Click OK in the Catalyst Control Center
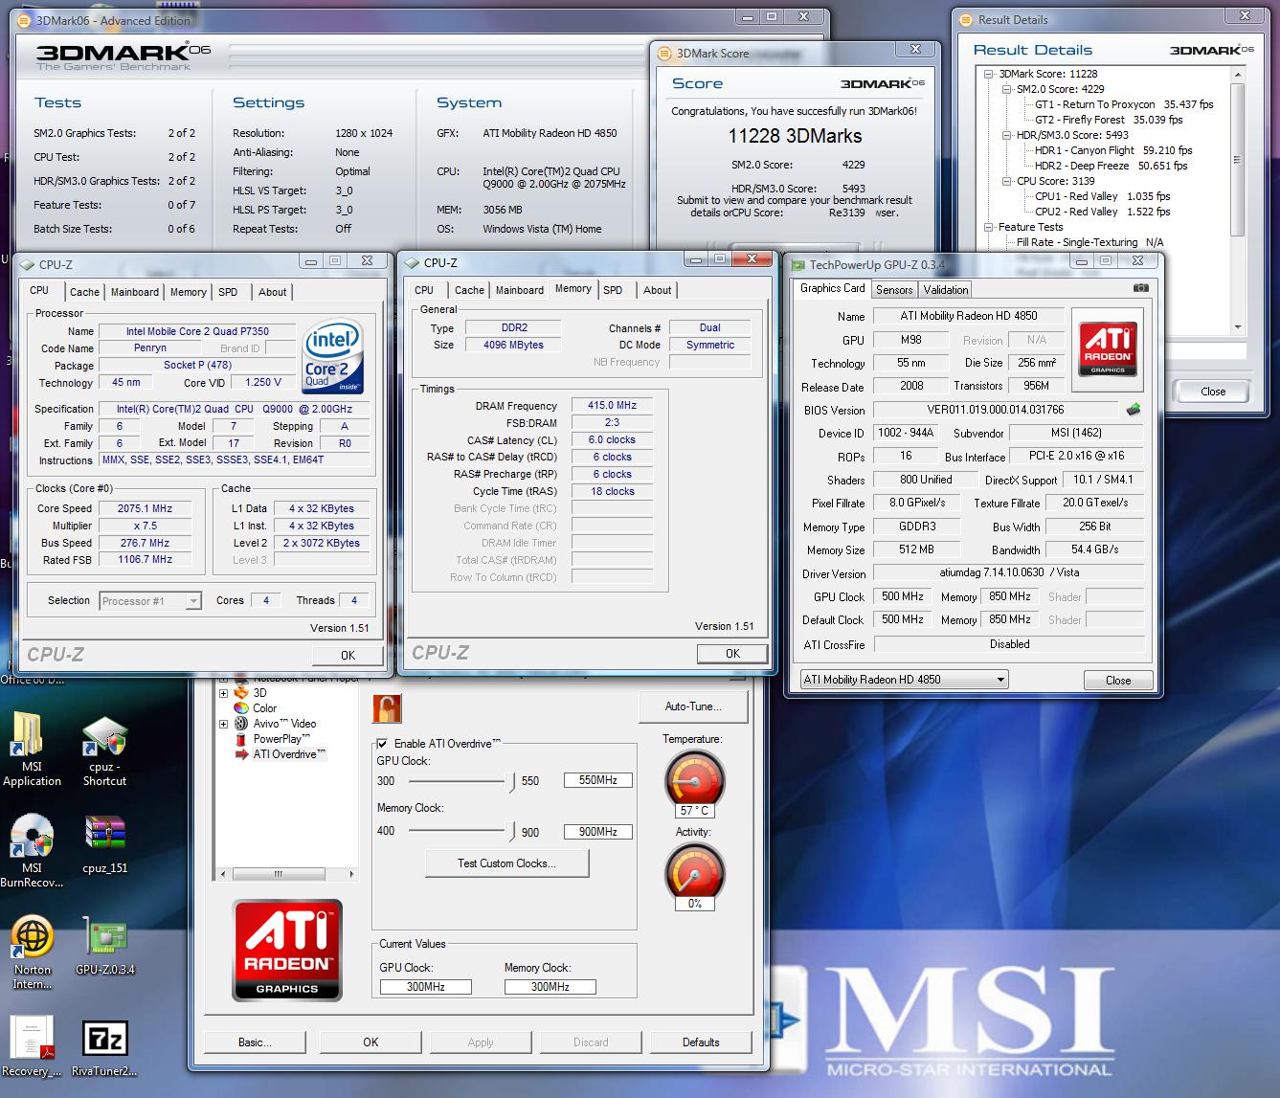1280x1098 pixels. pyautogui.click(x=371, y=1042)
